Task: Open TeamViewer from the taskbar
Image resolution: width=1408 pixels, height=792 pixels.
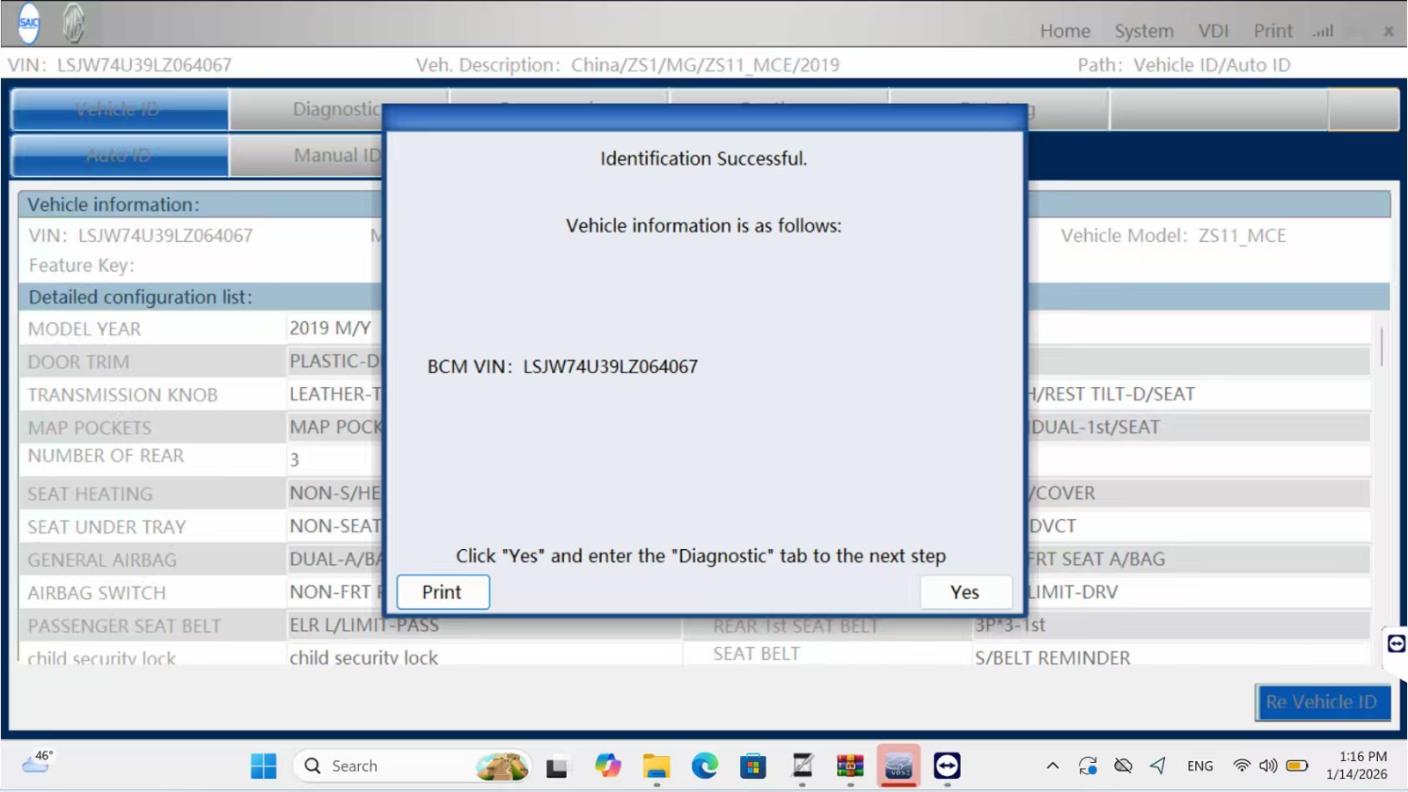Action: coord(947,766)
